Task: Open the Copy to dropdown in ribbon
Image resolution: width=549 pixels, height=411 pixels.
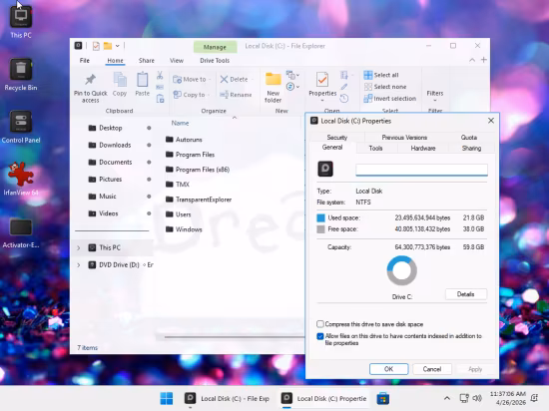Action: coord(192,95)
